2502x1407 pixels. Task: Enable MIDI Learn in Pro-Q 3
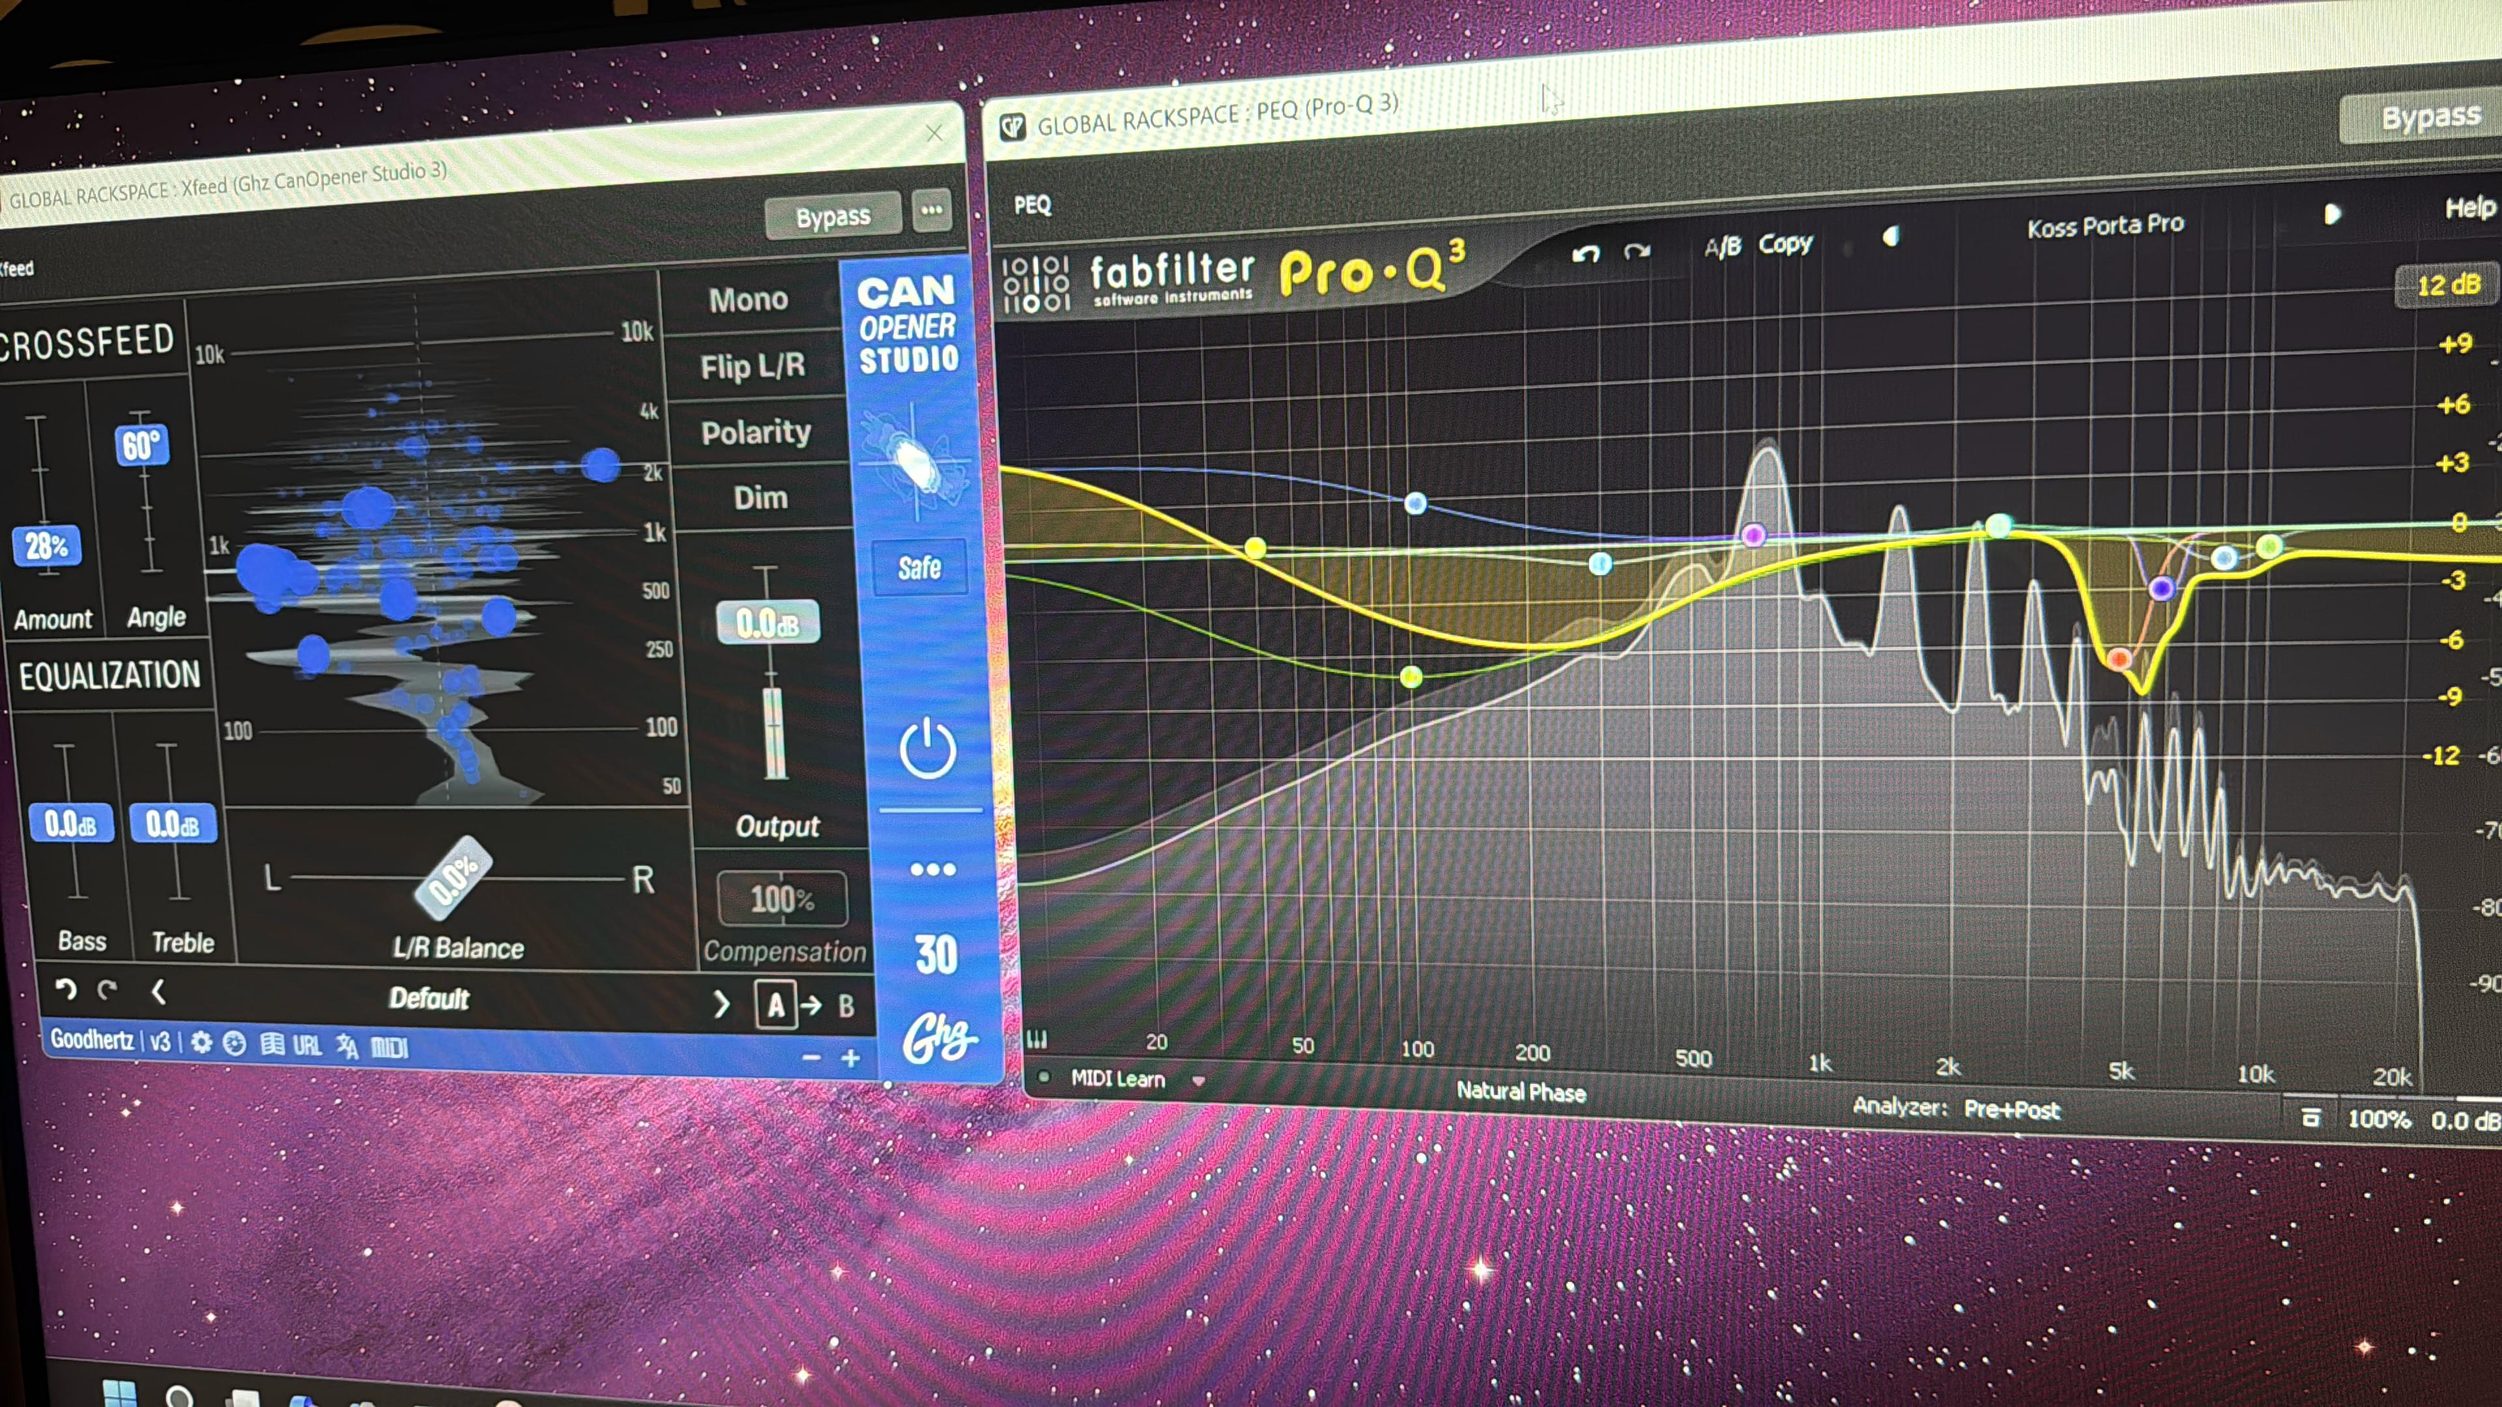[x=1117, y=1079]
